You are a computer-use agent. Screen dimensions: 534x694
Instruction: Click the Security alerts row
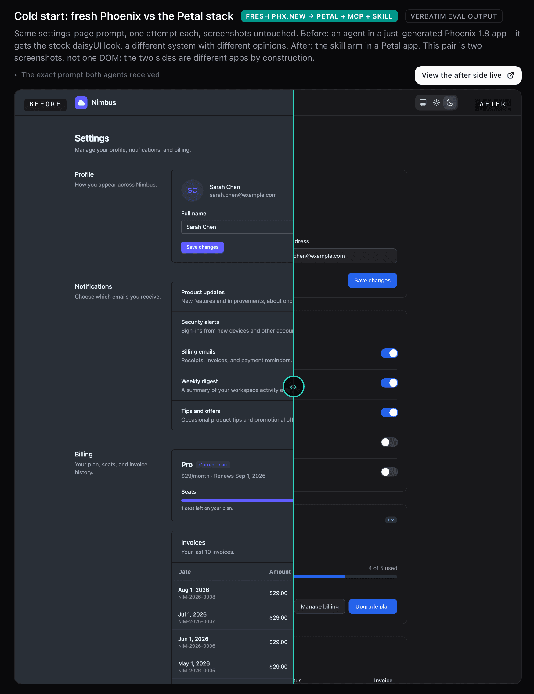click(232, 326)
